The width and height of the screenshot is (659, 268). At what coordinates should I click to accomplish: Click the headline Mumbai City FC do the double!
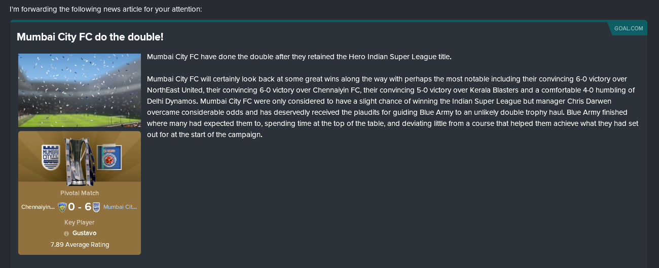tap(90, 37)
